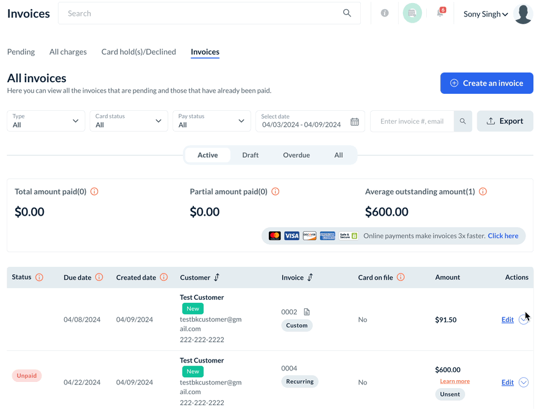This screenshot has width=545, height=410.
Task: Expand actions chevron for invoice 0004
Action: [524, 382]
